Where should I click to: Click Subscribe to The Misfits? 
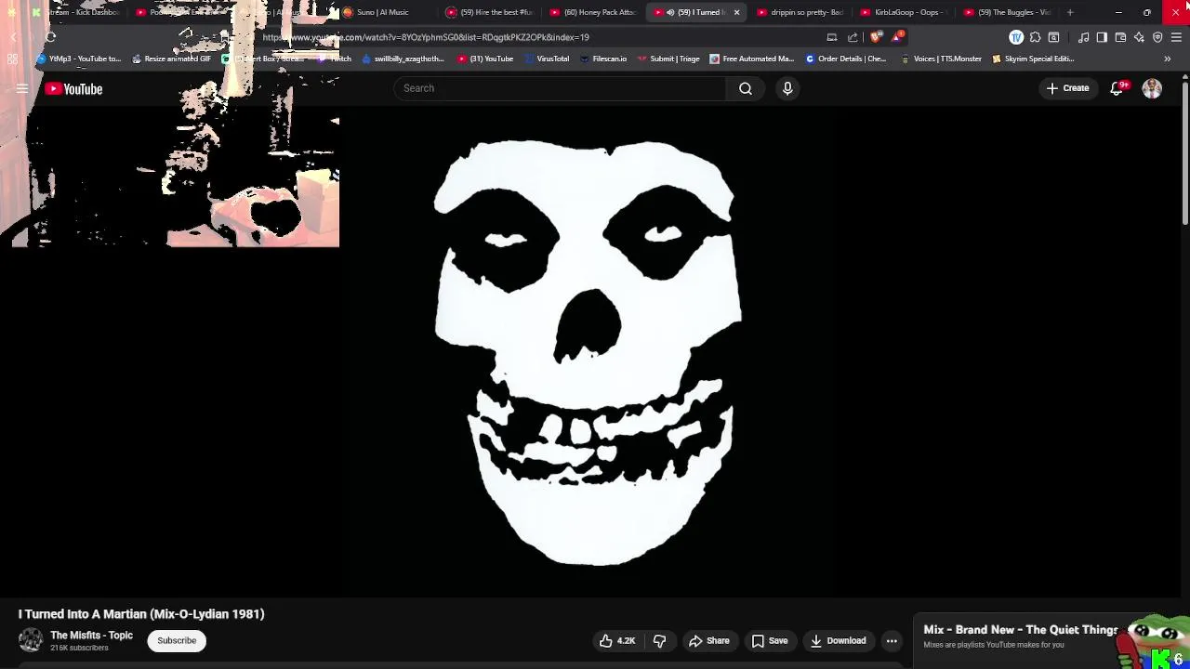point(177,640)
